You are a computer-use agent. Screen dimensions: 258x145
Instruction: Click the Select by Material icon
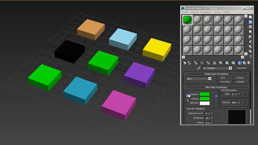(x=250, y=51)
